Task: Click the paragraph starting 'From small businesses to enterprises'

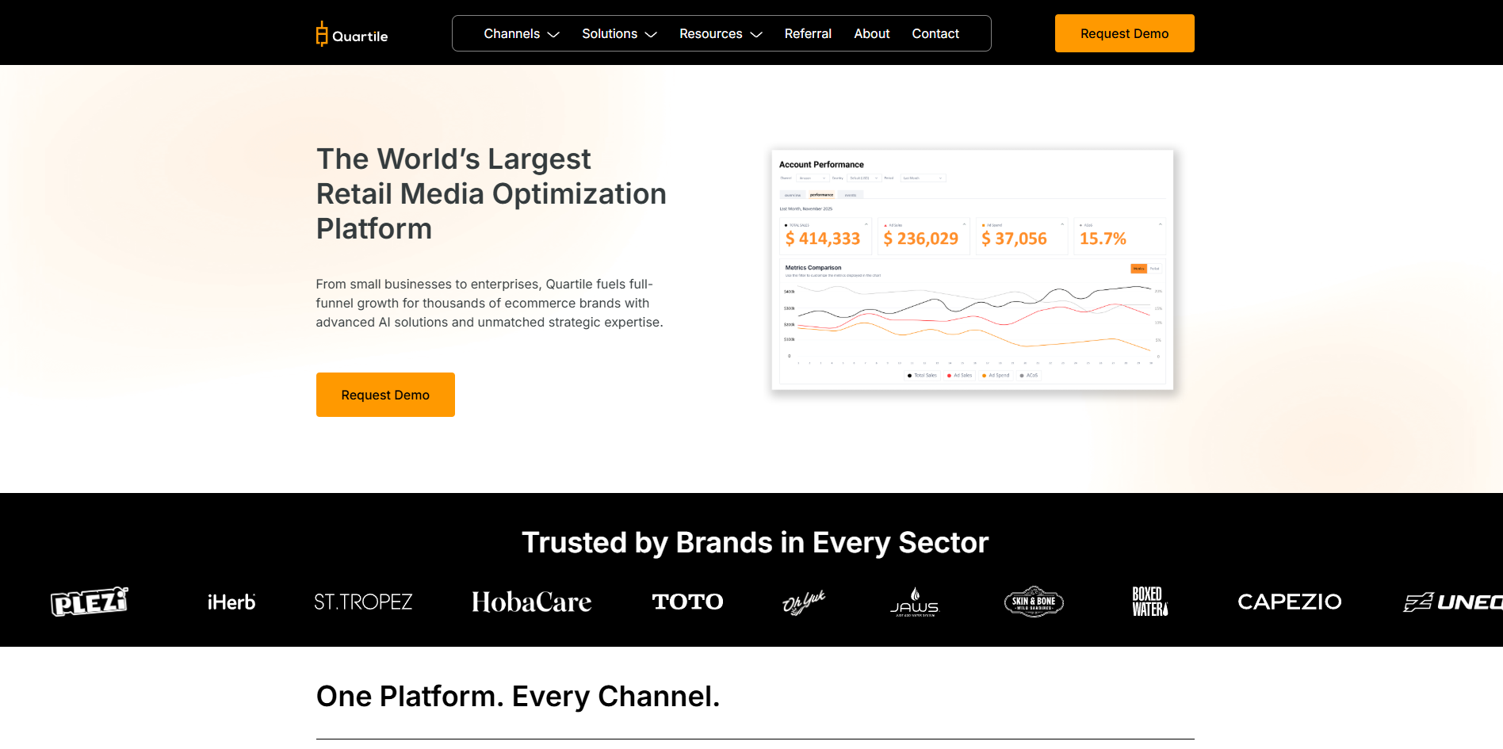Action: [489, 303]
